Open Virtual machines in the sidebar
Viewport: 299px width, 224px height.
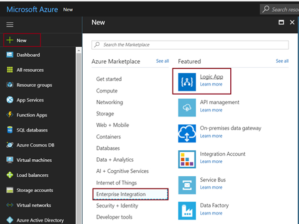(x=34, y=160)
